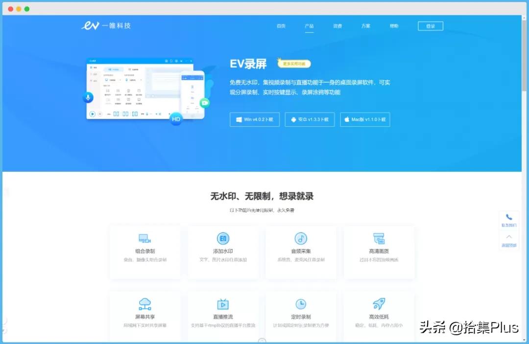The width and height of the screenshot is (529, 344).
Task: Open the 音频采集 audio capture feature icon
Action: [301, 238]
